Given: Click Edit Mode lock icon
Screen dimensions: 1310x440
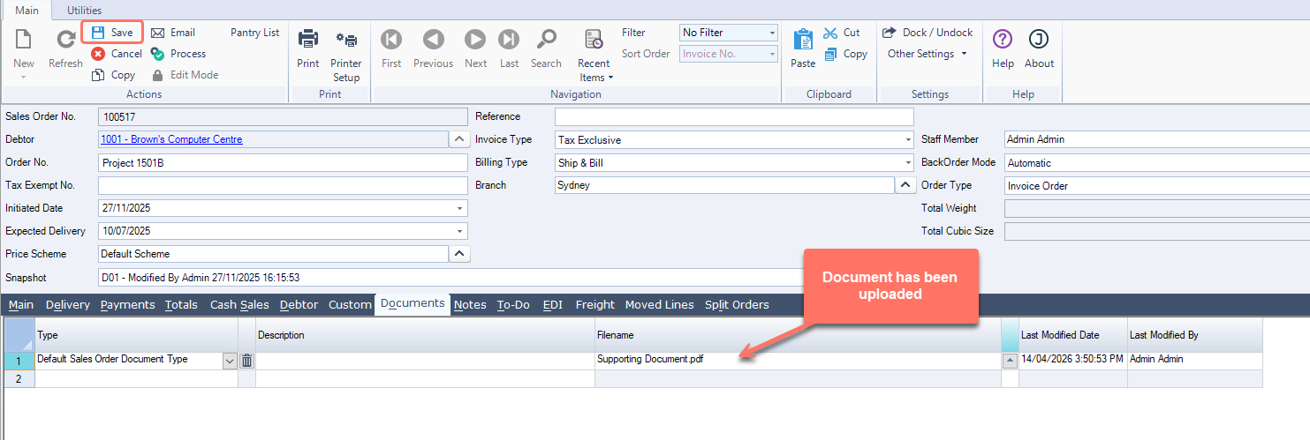Looking at the screenshot, I should click(157, 75).
